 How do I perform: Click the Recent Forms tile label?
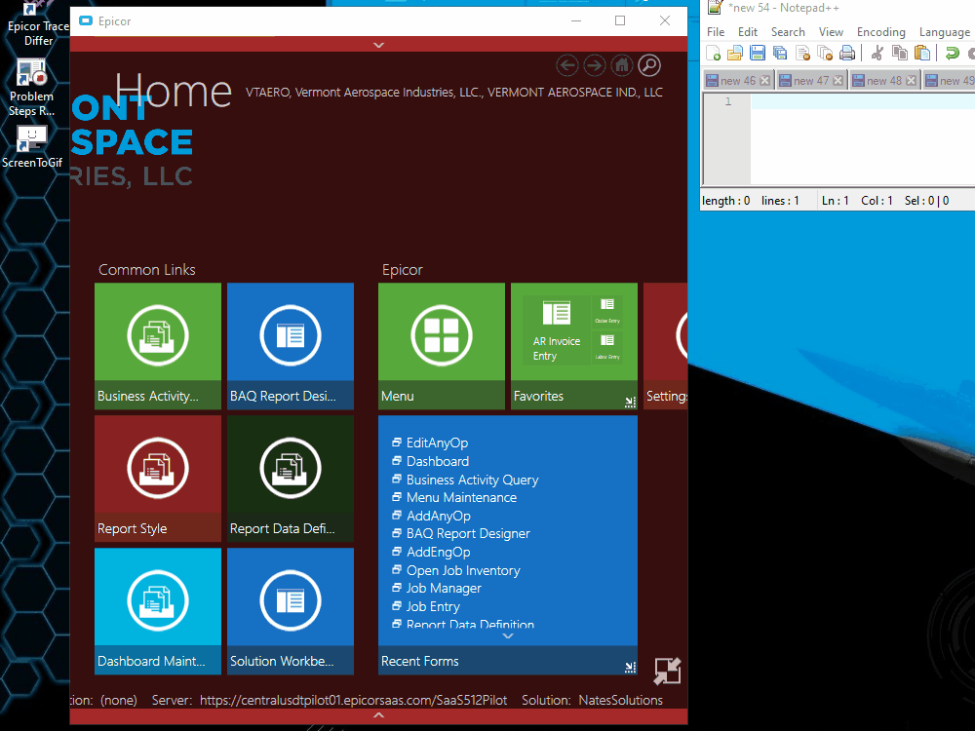point(419,662)
